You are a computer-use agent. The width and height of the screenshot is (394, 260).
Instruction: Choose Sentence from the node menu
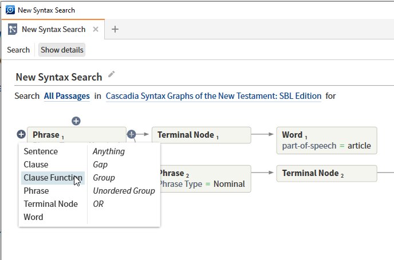point(41,151)
